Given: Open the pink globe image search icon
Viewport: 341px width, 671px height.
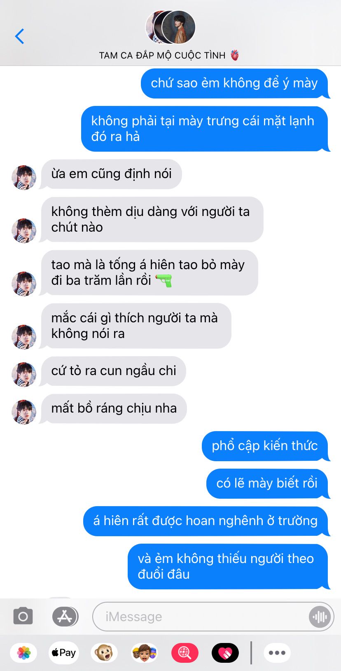Looking at the screenshot, I should pyautogui.click(x=185, y=653).
